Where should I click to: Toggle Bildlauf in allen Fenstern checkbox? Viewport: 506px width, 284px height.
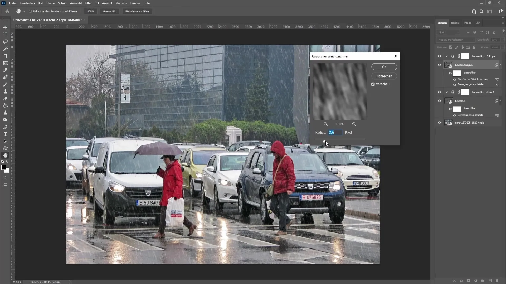coord(30,11)
